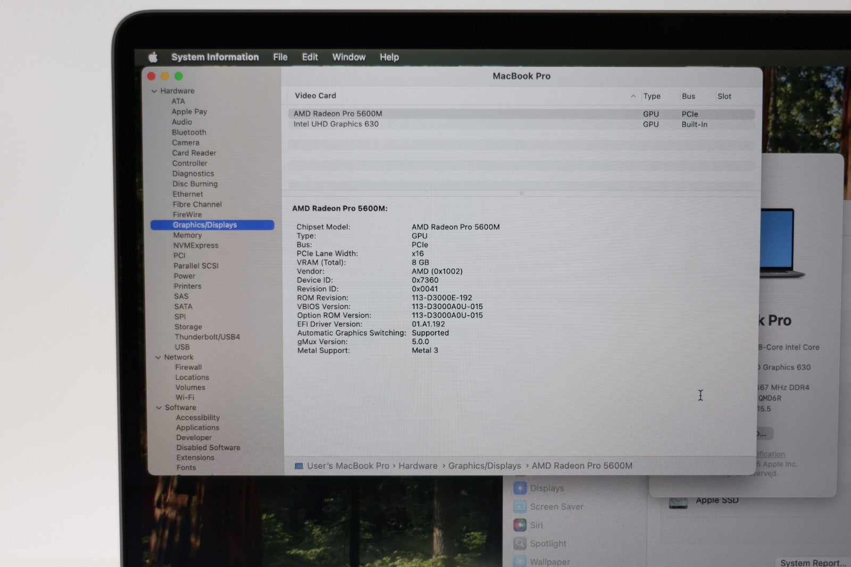The height and width of the screenshot is (567, 851).
Task: Click Device ID value 0x7360
Action: [425, 280]
